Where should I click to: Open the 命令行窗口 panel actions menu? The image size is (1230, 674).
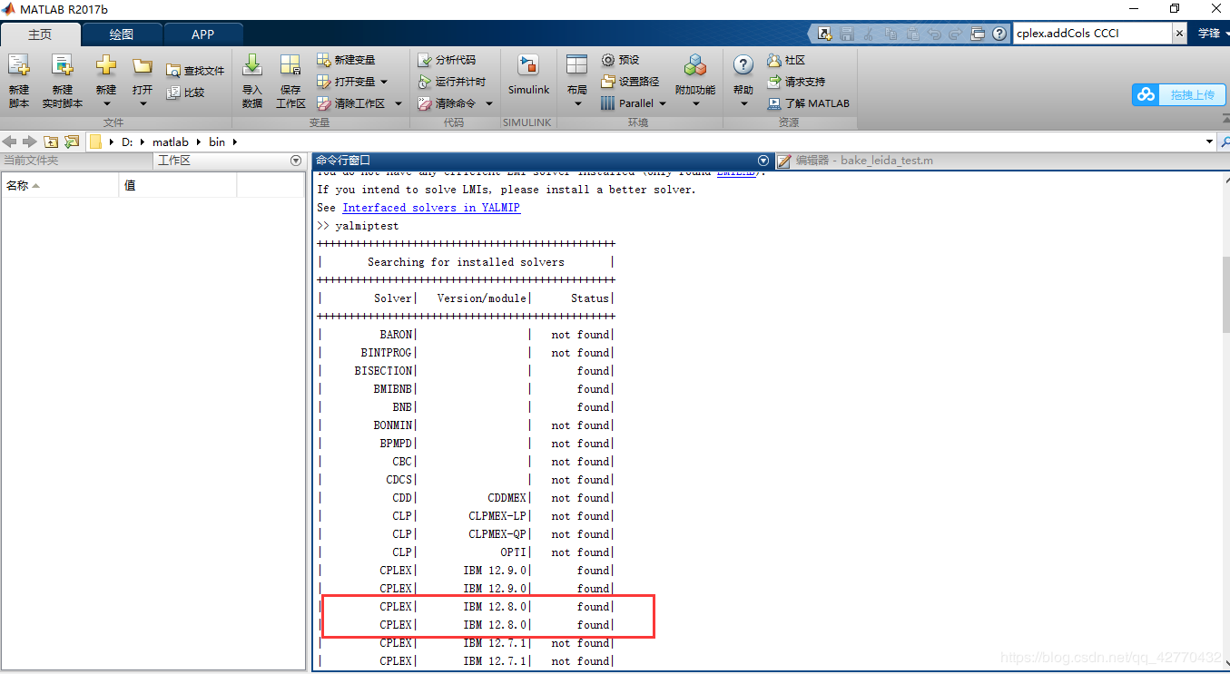point(763,161)
